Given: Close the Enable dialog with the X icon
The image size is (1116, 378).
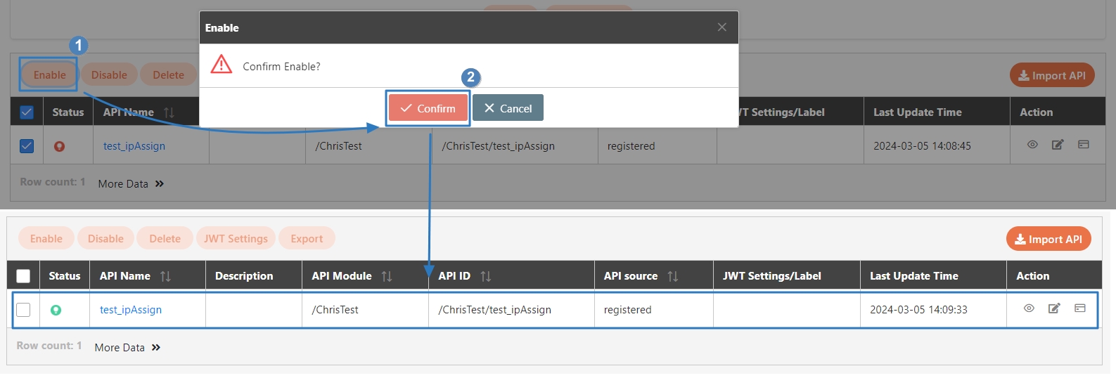Looking at the screenshot, I should click(721, 27).
